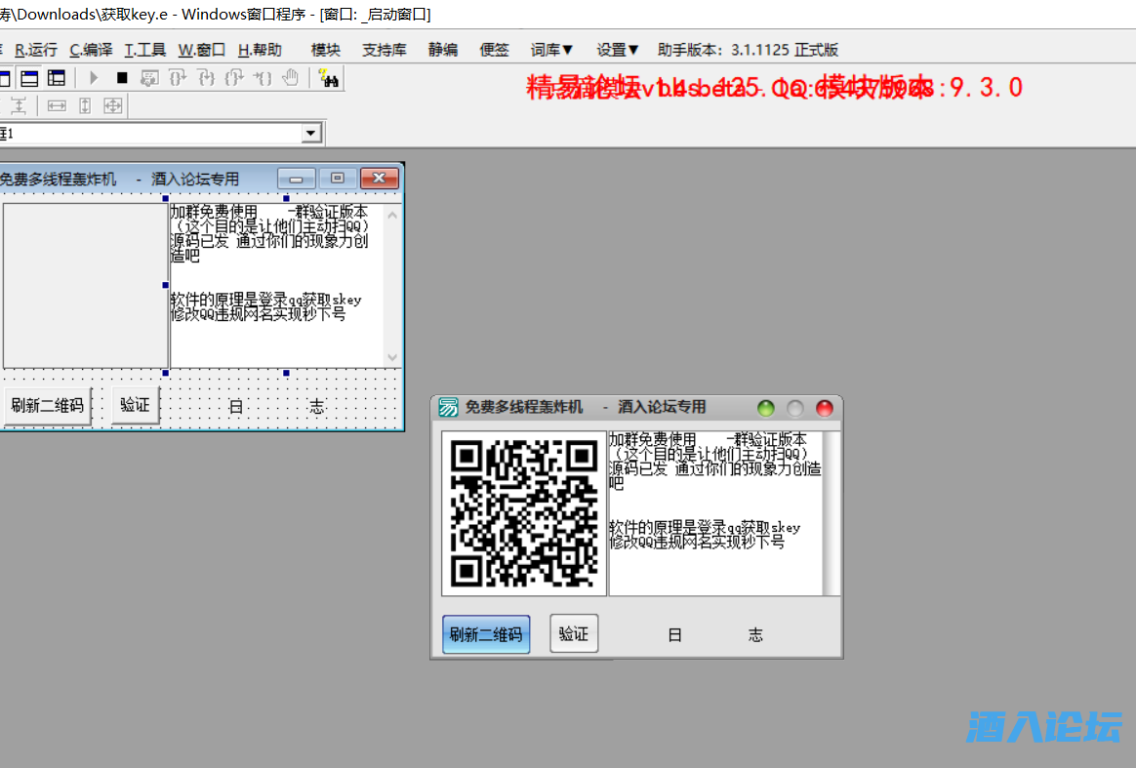Stop execution using the black square icon
Image resolution: width=1136 pixels, height=768 pixels.
pyautogui.click(x=121, y=78)
